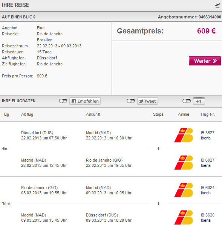Click the Ihre Flugdaten section heading

[x=18, y=101]
